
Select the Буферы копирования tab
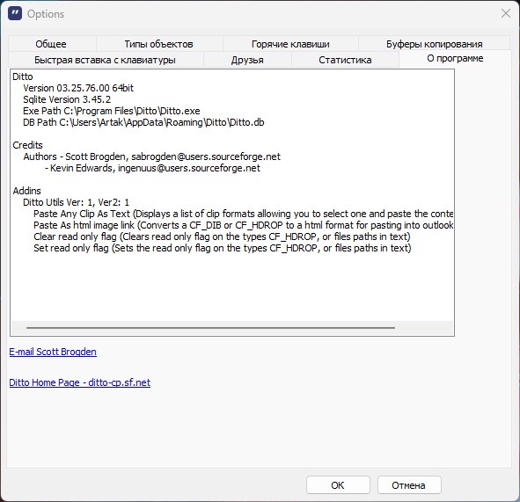(434, 44)
